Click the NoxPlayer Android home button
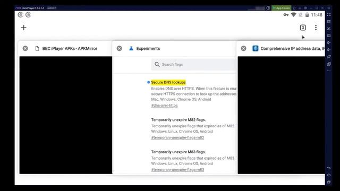 329,175
